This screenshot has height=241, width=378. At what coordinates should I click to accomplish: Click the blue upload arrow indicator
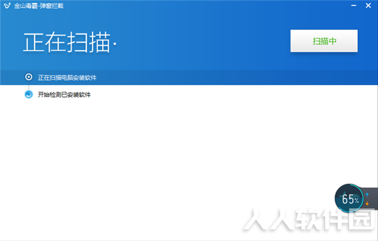coord(367,194)
